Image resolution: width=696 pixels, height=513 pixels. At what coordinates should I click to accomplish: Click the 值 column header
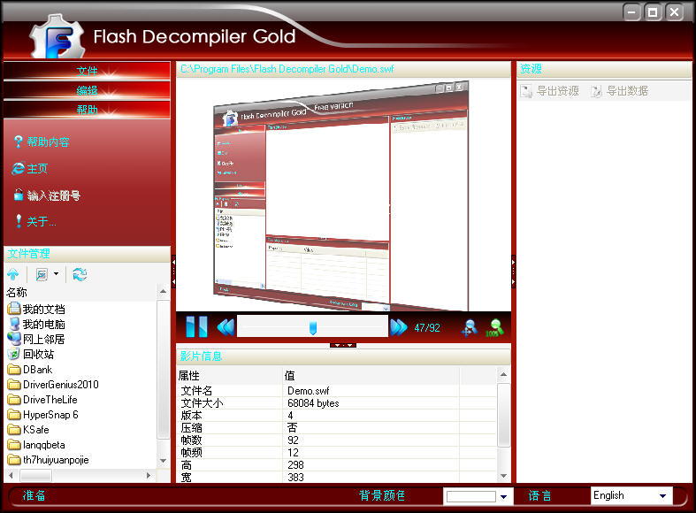pyautogui.click(x=371, y=376)
